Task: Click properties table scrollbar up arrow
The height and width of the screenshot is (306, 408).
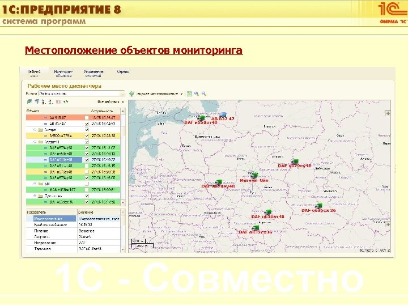Action: (x=123, y=212)
